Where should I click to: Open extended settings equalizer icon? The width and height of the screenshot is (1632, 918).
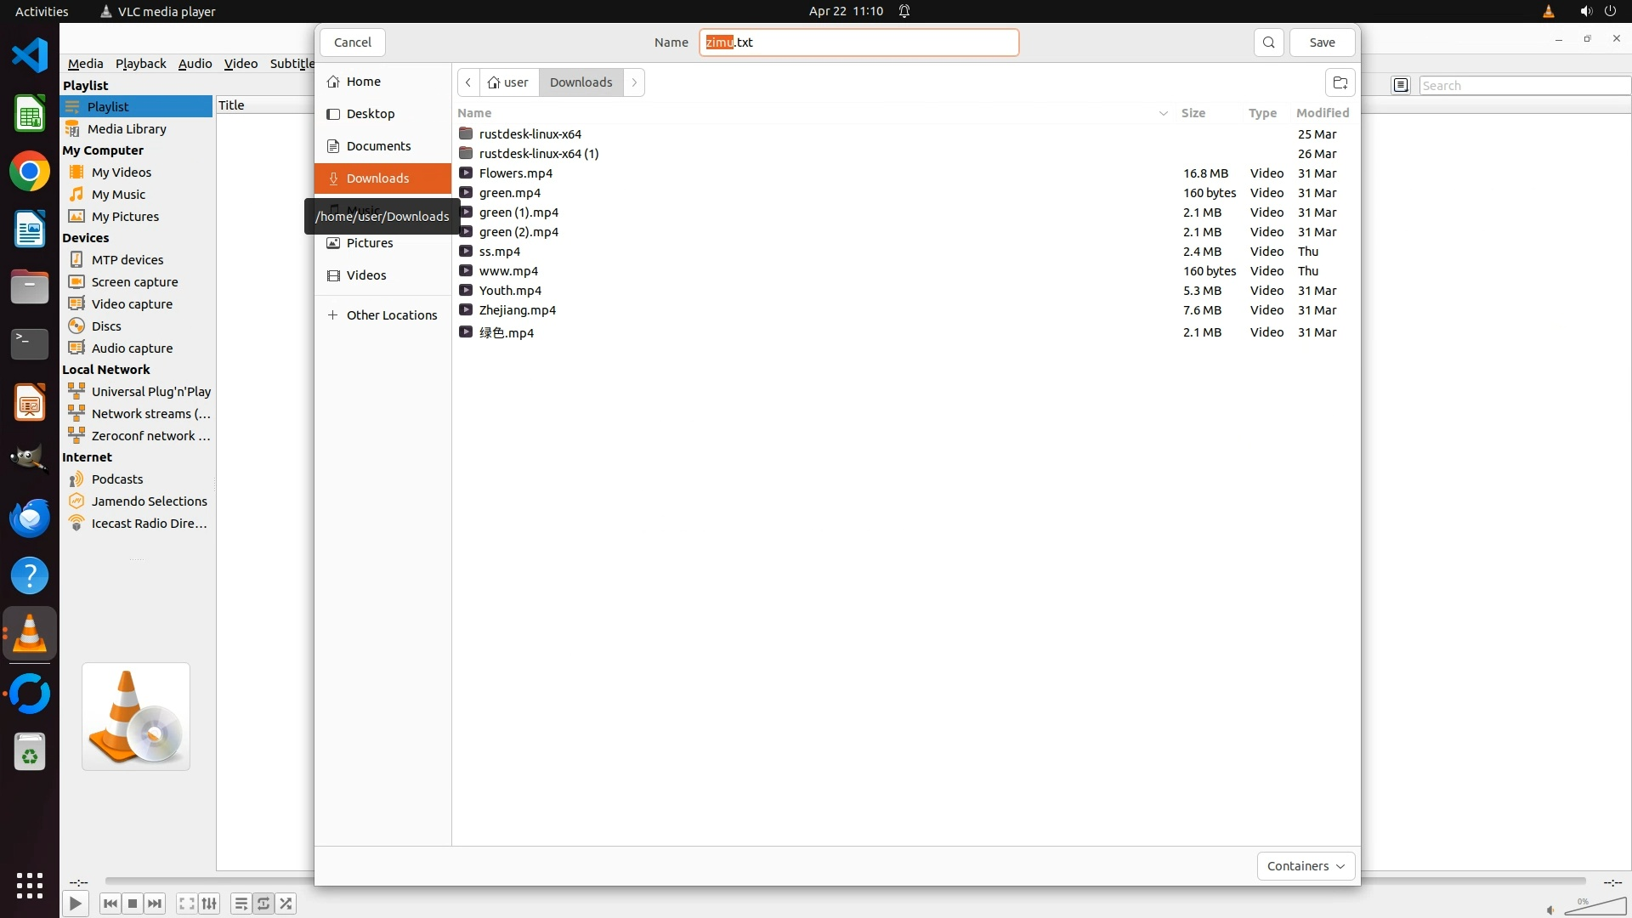click(x=209, y=904)
